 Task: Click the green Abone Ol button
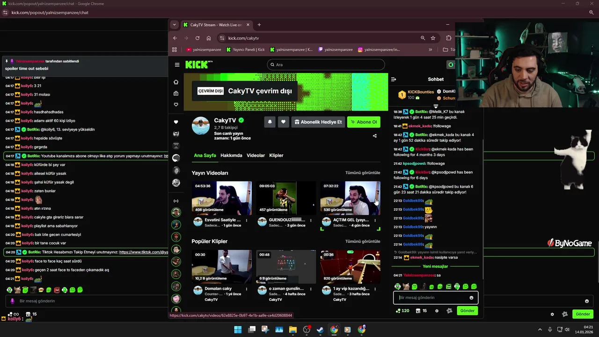point(364,122)
